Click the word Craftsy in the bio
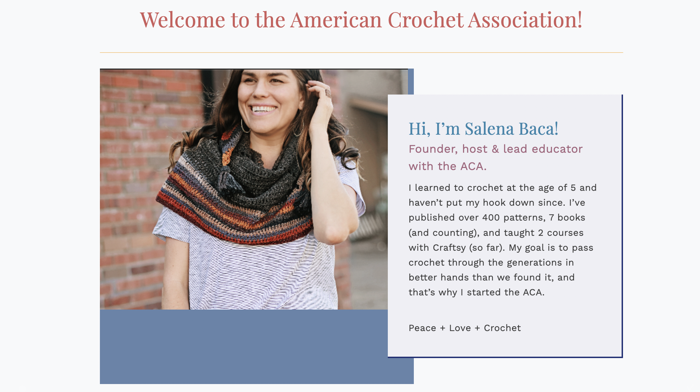700x392 pixels. pos(449,248)
